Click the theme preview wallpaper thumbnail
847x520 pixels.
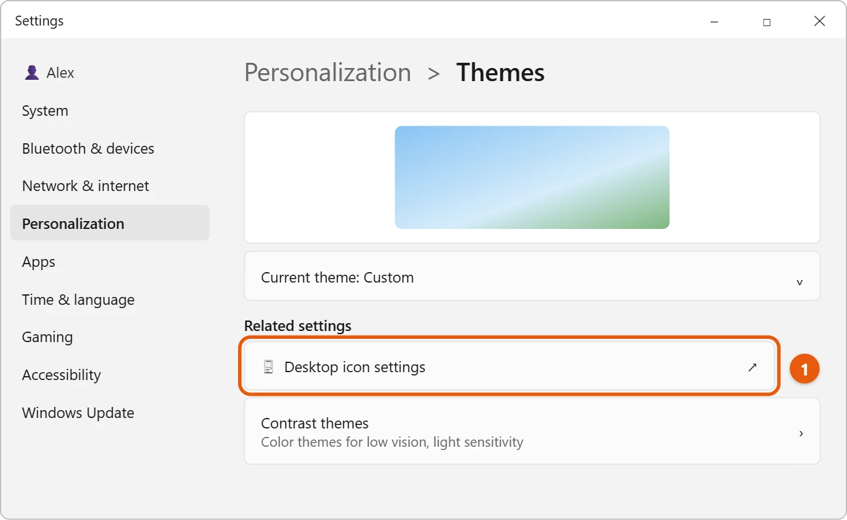(532, 177)
